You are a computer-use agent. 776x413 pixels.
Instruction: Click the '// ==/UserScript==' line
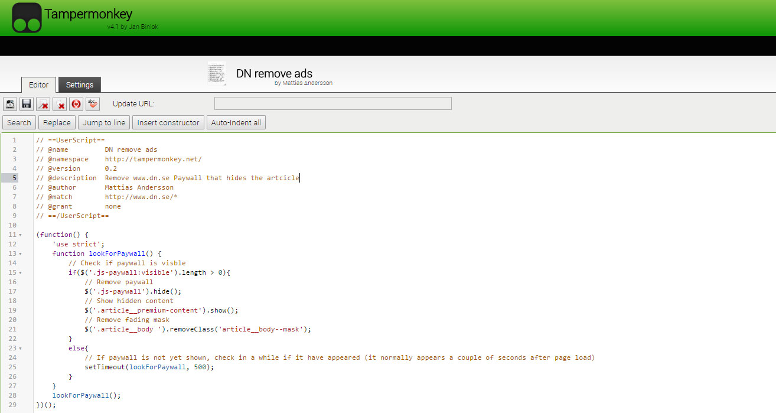click(73, 216)
